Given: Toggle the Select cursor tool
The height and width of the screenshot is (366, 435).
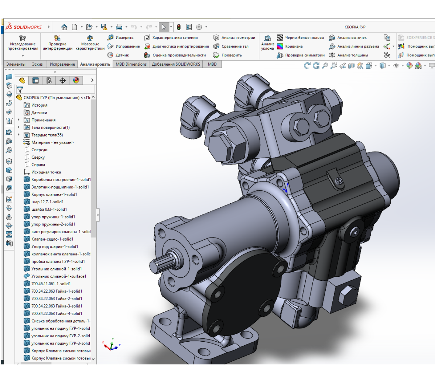Looking at the screenshot, I should tap(164, 27).
